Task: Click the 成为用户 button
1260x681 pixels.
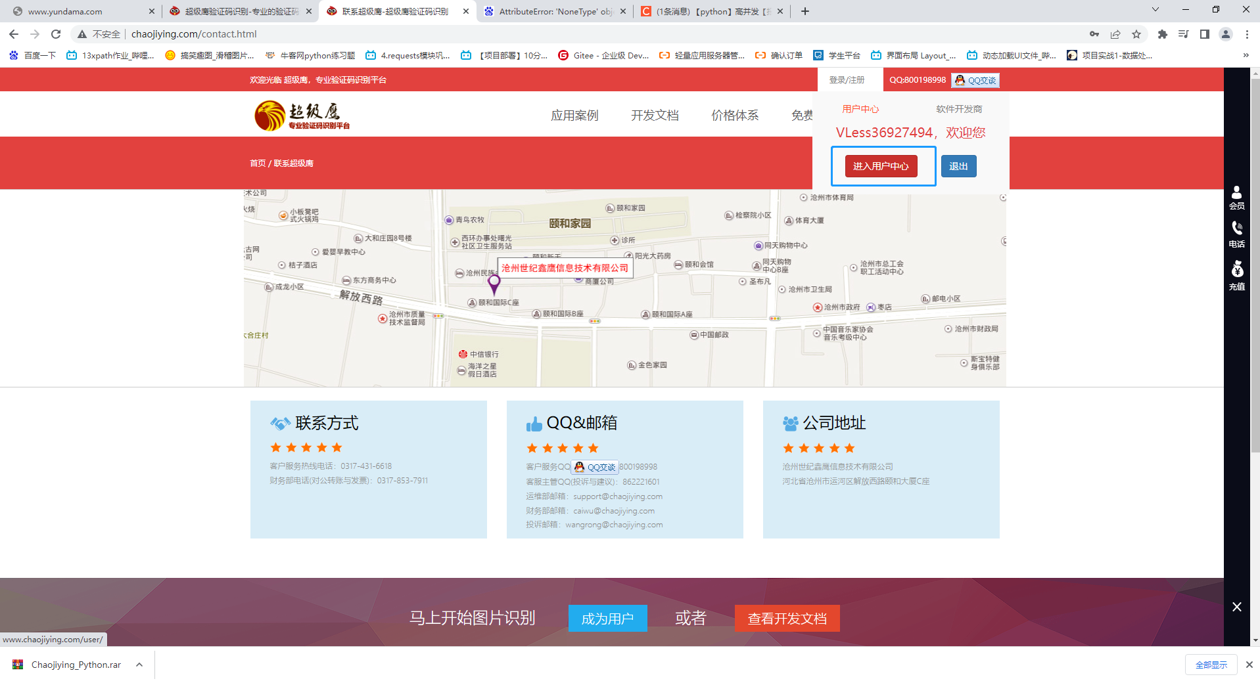Action: (607, 618)
